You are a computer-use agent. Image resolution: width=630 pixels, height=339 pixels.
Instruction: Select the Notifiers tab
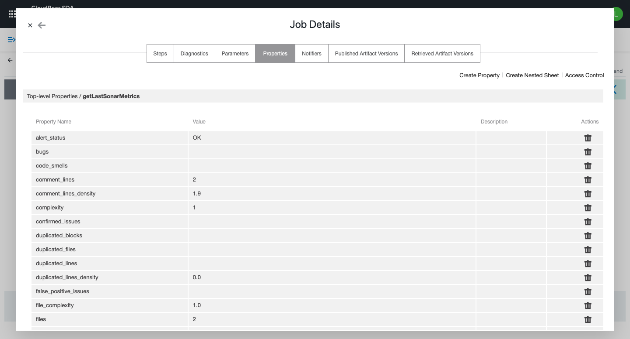(311, 53)
